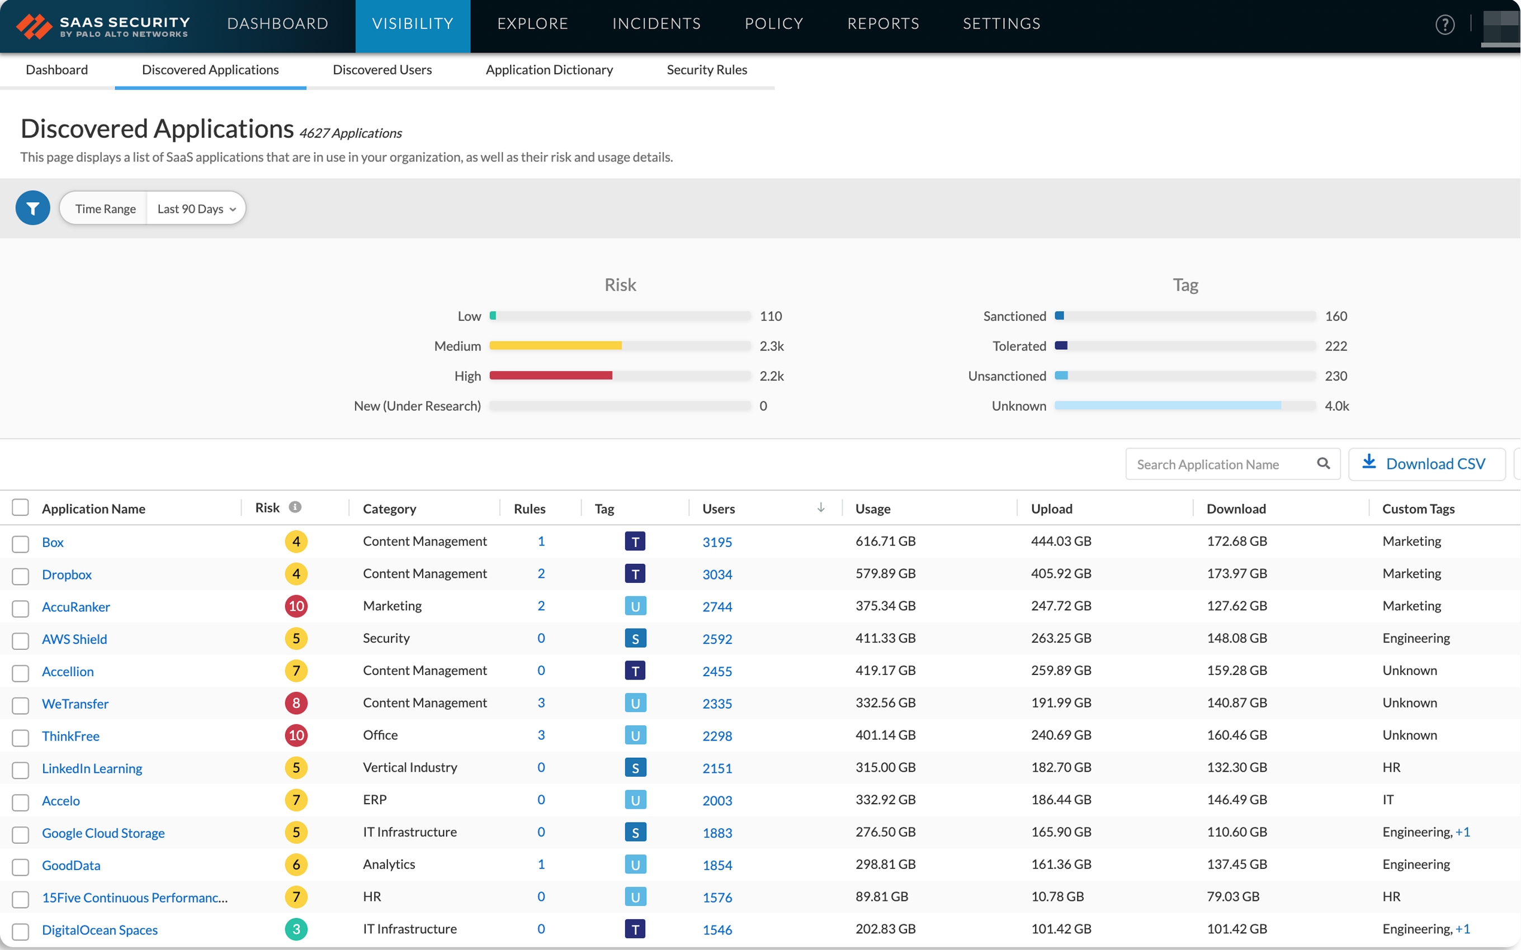1521x950 pixels.
Task: Click the red High risk bar
Action: pos(551,376)
